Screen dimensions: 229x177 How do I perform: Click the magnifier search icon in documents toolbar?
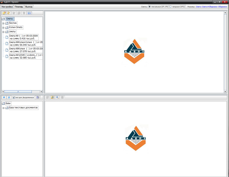pyautogui.click(x=57, y=97)
